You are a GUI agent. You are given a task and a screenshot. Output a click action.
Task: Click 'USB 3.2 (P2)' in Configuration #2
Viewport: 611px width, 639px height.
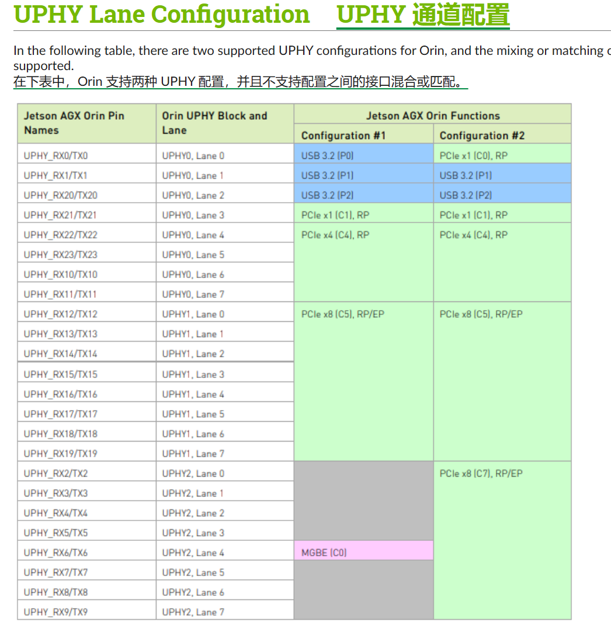coord(502,193)
